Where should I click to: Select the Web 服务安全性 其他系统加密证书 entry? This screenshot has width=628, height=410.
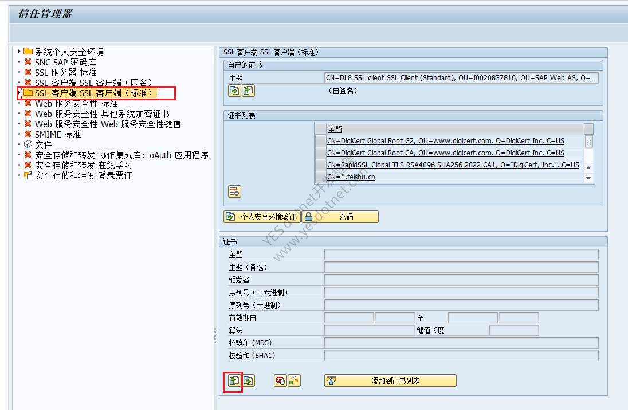[x=102, y=114]
